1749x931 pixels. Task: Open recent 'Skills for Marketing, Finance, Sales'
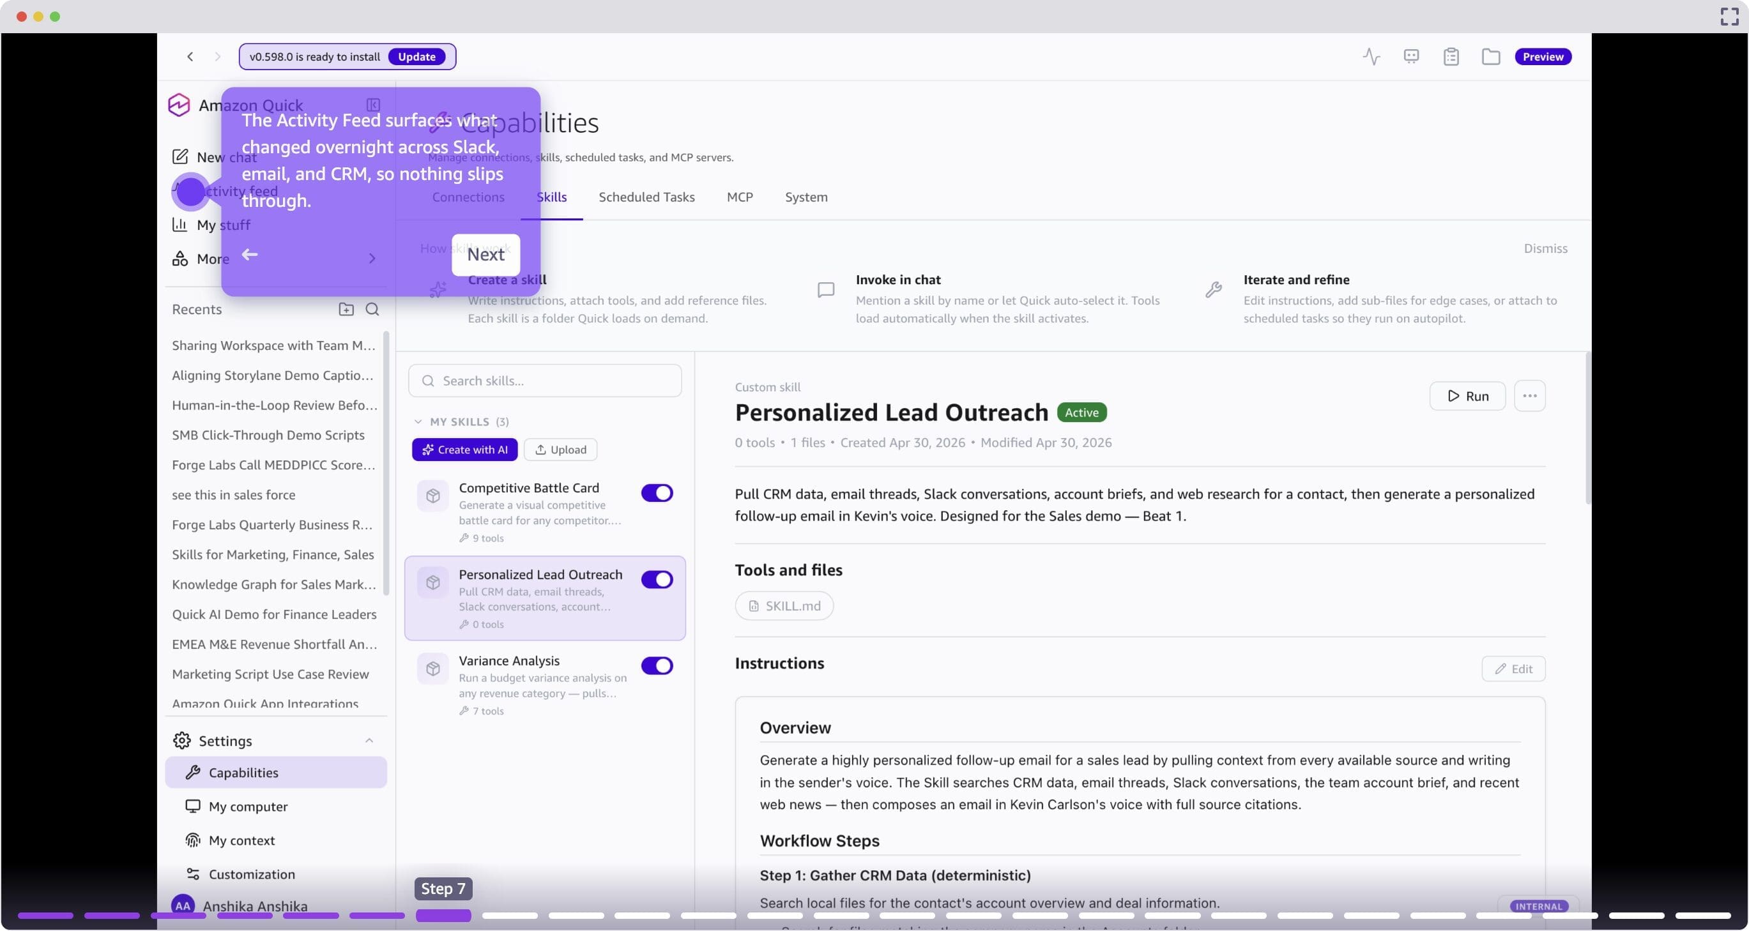point(272,554)
